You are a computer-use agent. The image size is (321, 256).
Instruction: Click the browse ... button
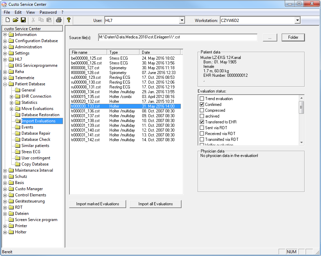[x=270, y=37]
